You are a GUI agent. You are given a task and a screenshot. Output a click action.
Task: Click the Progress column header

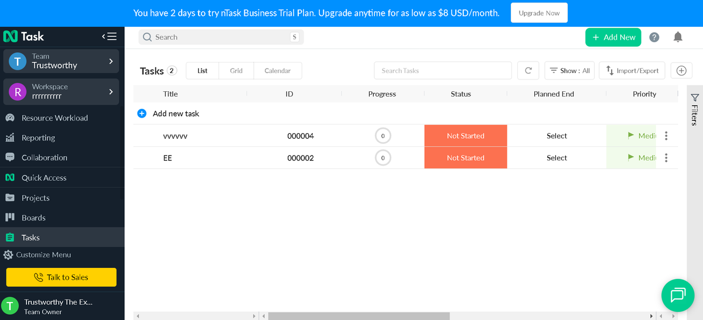pyautogui.click(x=382, y=94)
